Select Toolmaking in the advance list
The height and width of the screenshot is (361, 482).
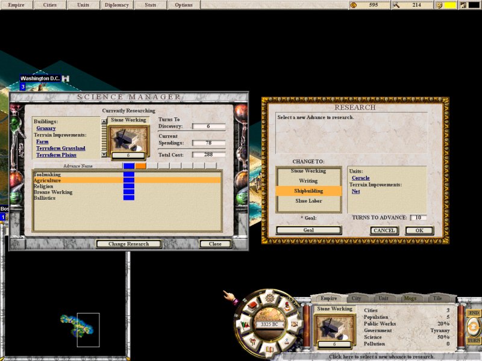coord(127,174)
